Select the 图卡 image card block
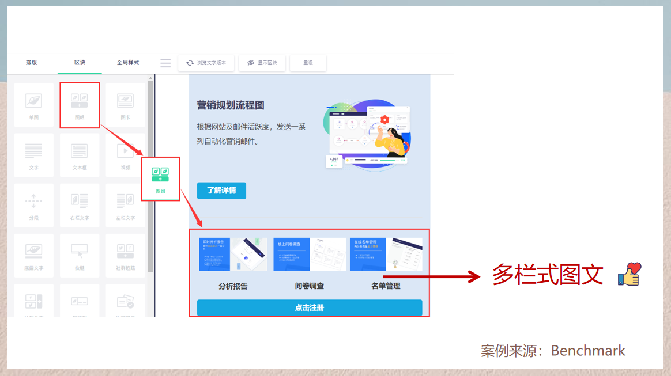Image resolution: width=671 pixels, height=376 pixels. point(126,105)
